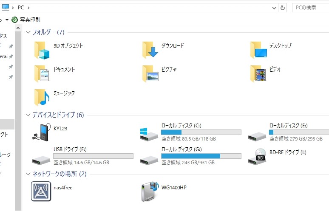This screenshot has width=329, height=211.
Task: Select the BD-RE ドライブ (I:) disc icon
Action: [257, 156]
